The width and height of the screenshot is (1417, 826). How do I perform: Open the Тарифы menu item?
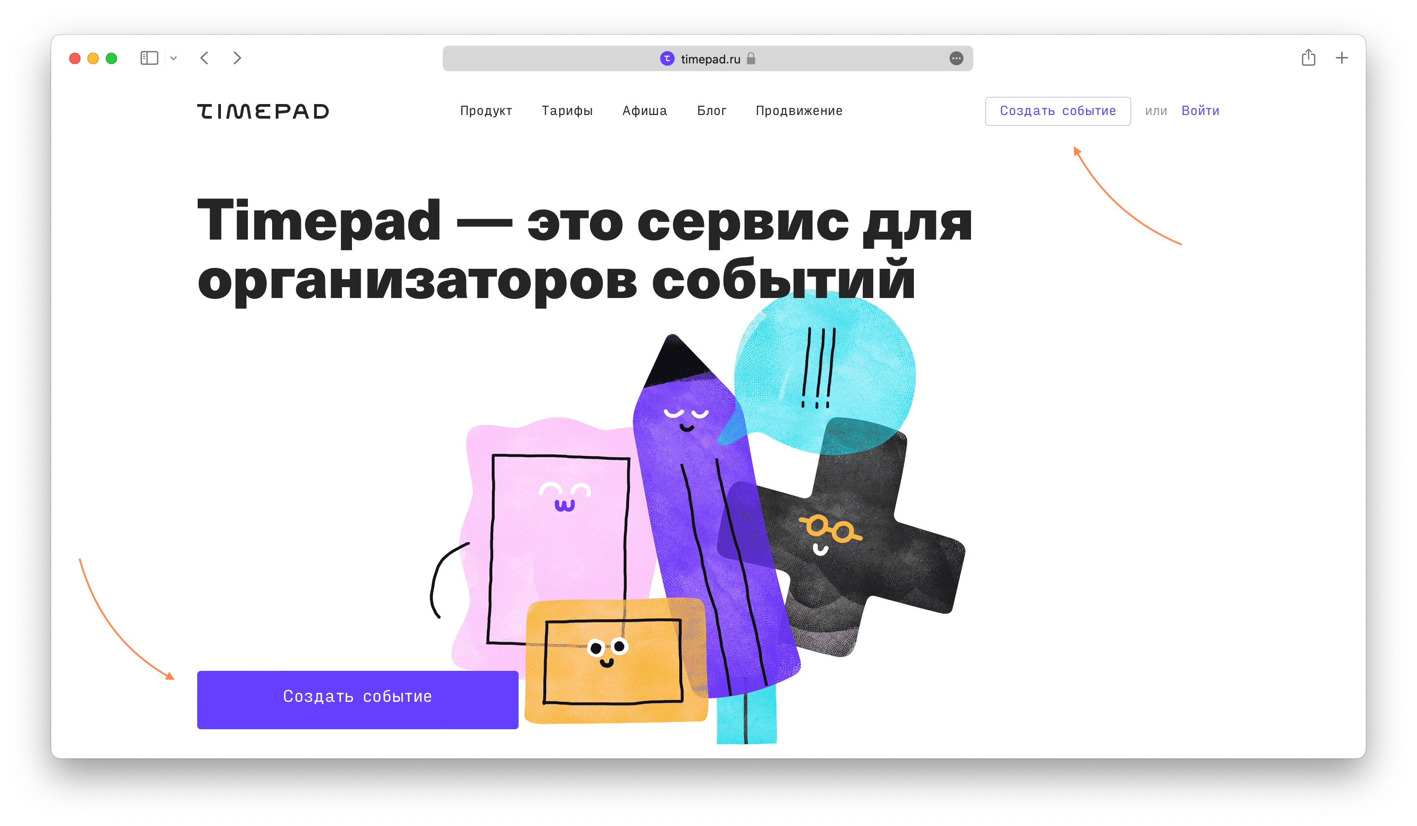pos(567,111)
